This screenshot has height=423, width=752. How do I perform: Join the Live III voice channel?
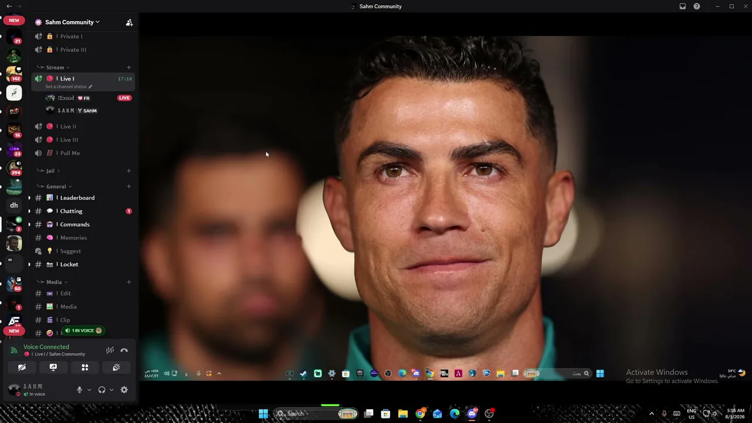point(83,140)
